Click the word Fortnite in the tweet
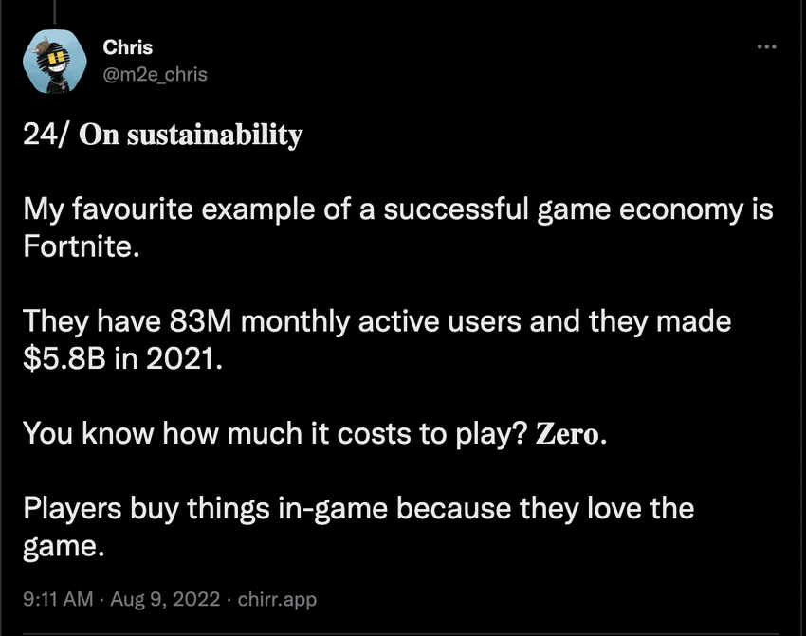The width and height of the screenshot is (806, 636). (82, 246)
